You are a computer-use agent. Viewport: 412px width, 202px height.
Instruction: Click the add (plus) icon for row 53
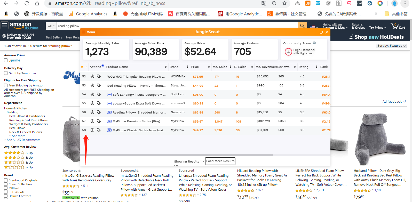(92, 85)
